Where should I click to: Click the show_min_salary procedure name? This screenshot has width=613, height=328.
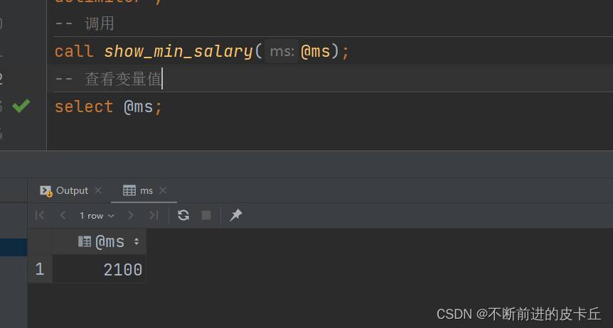(178, 51)
